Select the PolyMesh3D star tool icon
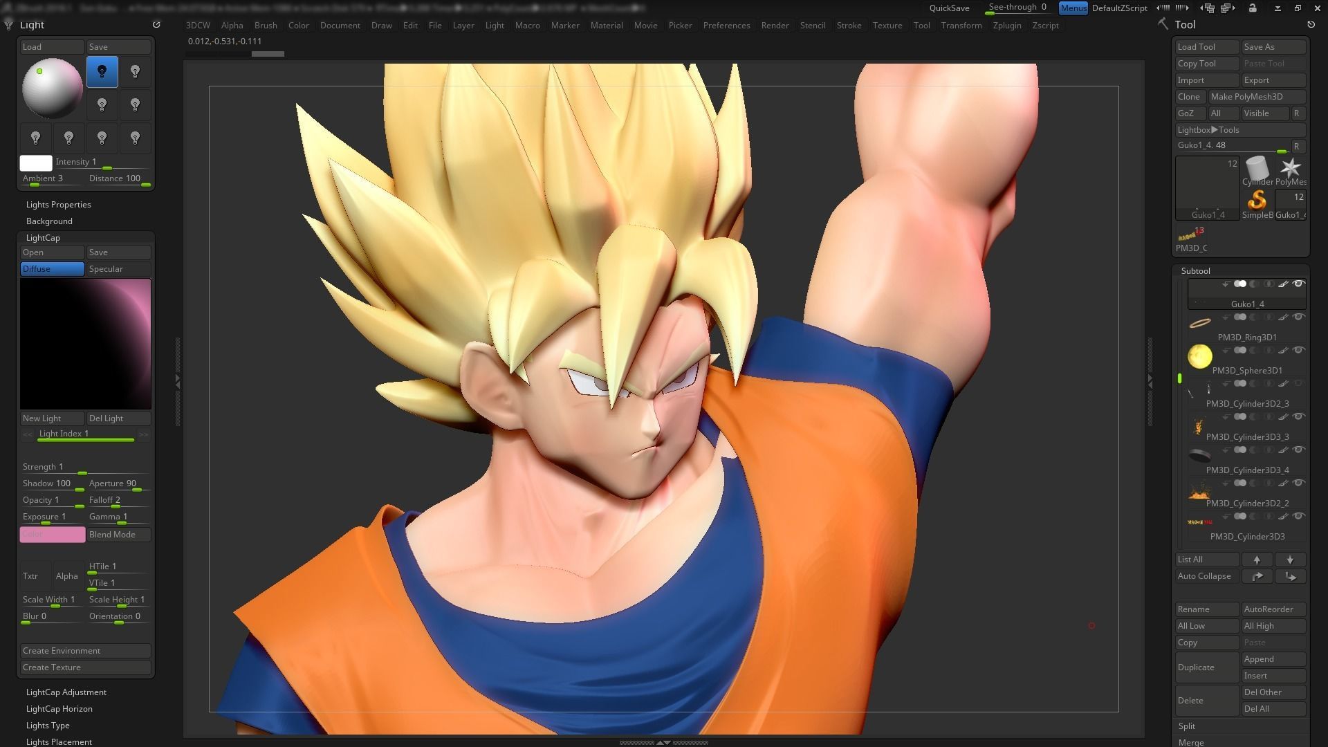This screenshot has width=1328, height=747. pos(1290,171)
